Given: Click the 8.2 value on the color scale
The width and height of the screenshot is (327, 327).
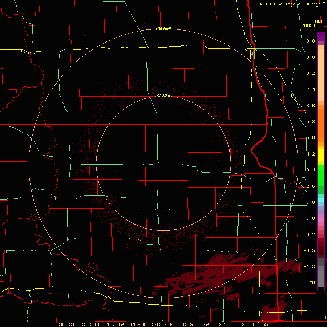Looking at the screenshot, I should (311, 73).
